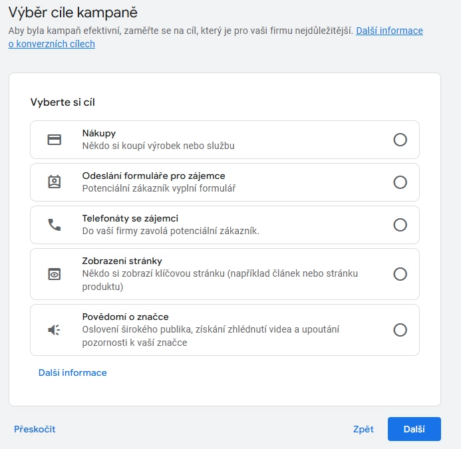
Task: Go back with the Zpět button
Action: [363, 429]
